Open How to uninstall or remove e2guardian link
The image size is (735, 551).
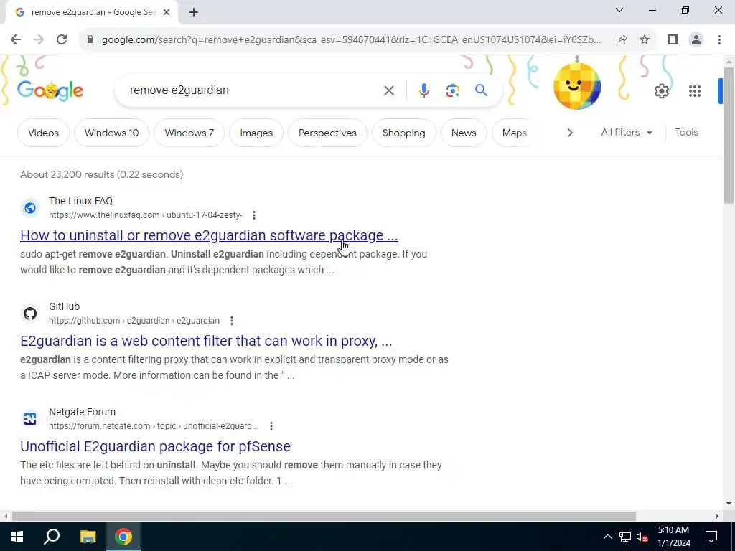(x=209, y=235)
